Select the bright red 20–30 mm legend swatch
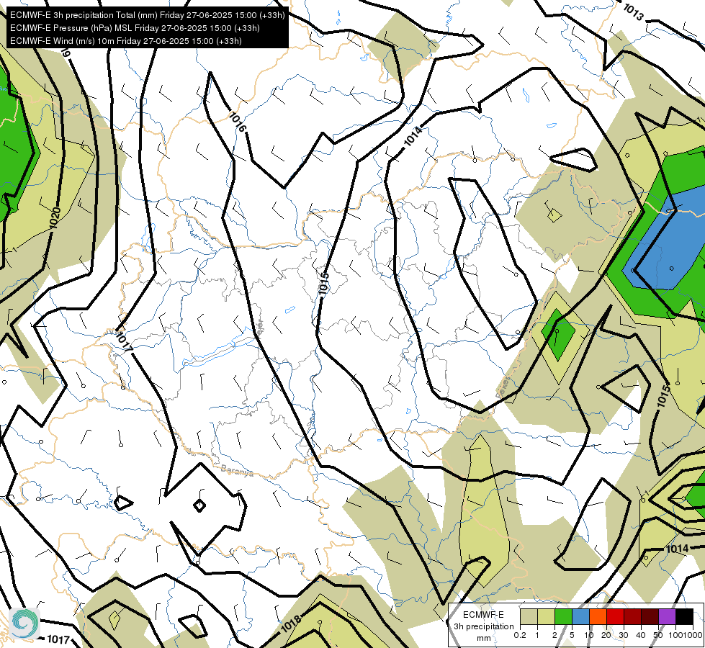The image size is (705, 648). click(x=615, y=616)
